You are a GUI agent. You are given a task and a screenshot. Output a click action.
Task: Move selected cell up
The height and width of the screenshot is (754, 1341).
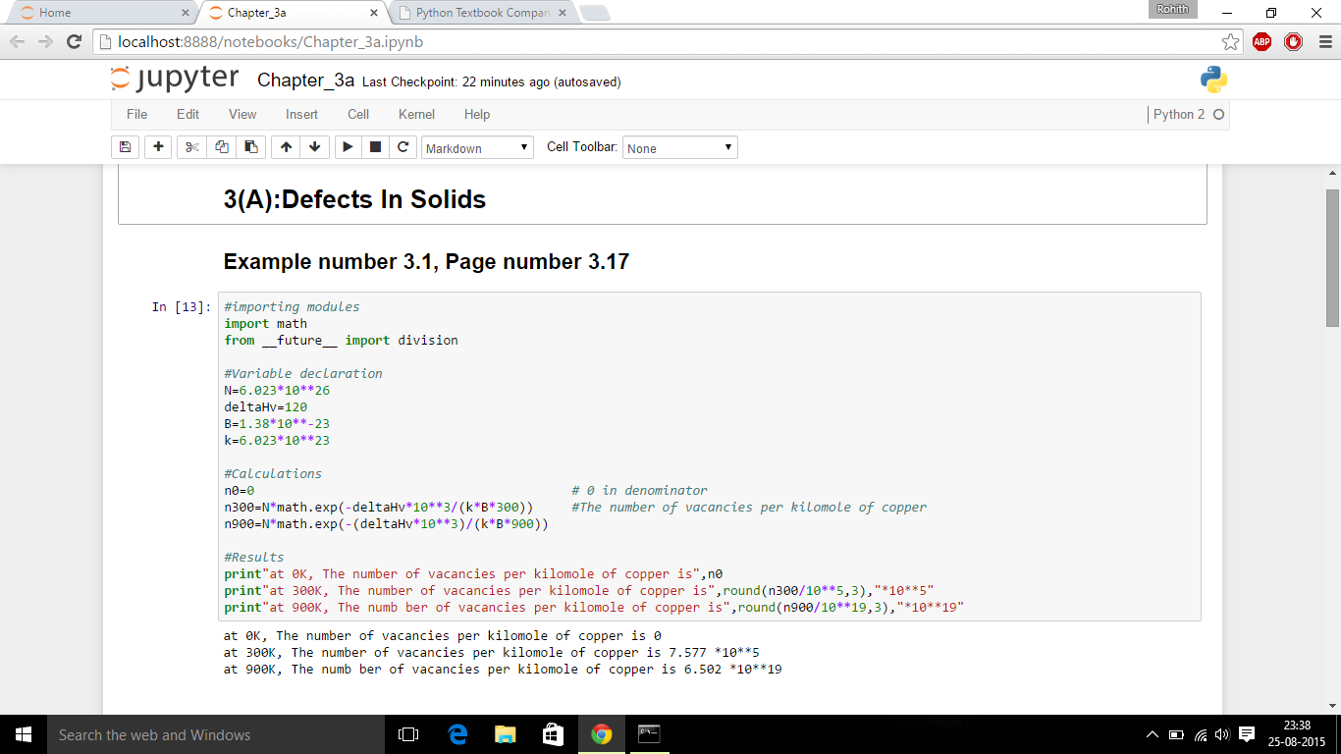click(x=286, y=147)
